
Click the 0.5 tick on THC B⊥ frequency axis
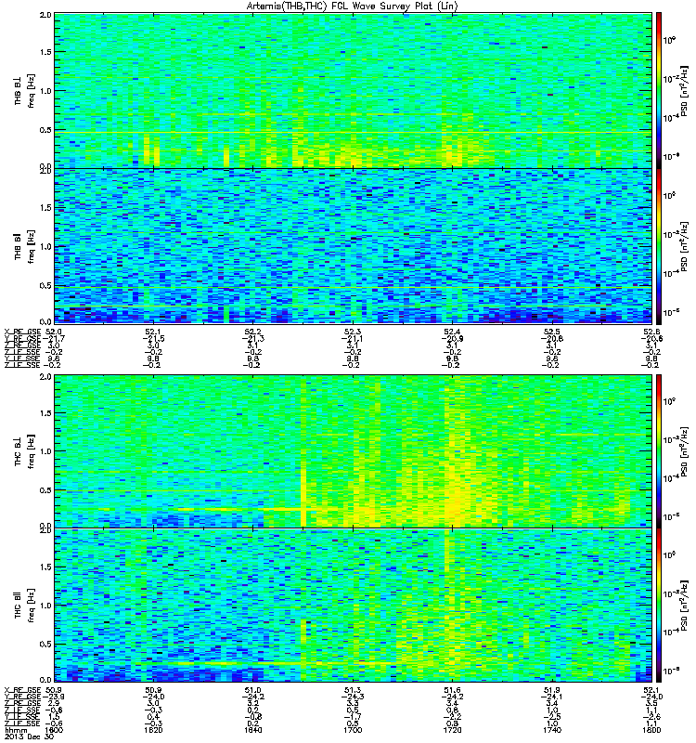click(x=45, y=490)
